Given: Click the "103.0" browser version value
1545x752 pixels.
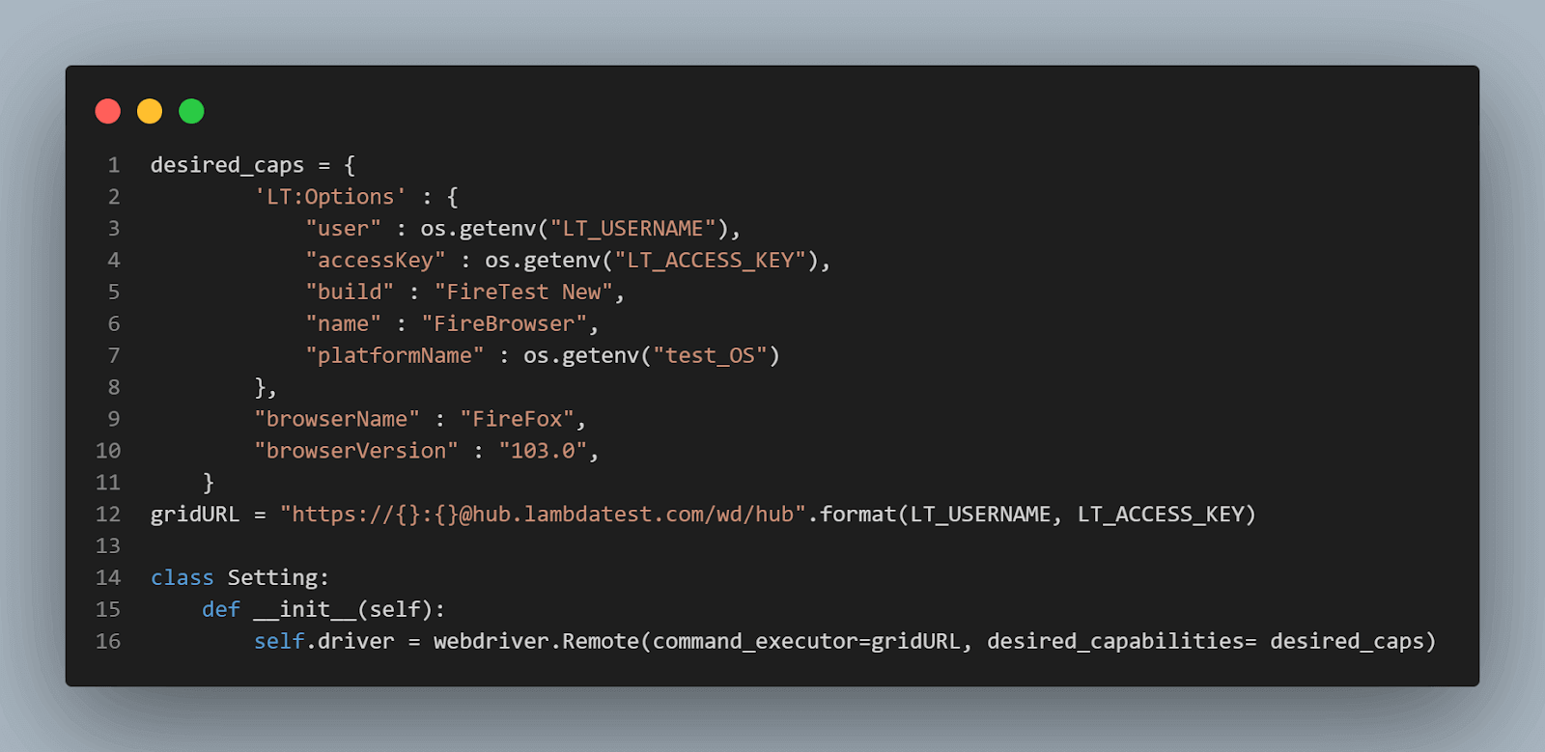Looking at the screenshot, I should click(x=543, y=451).
